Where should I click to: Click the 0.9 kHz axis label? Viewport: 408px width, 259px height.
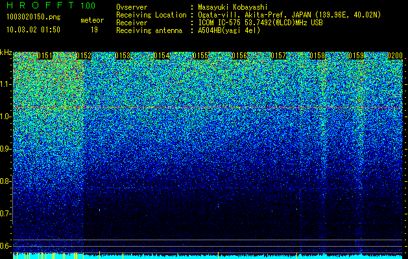6,149
